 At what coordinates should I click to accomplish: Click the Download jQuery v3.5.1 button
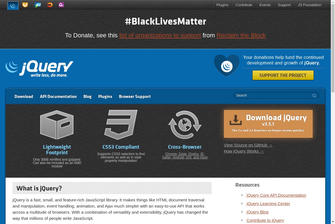tap(268, 124)
